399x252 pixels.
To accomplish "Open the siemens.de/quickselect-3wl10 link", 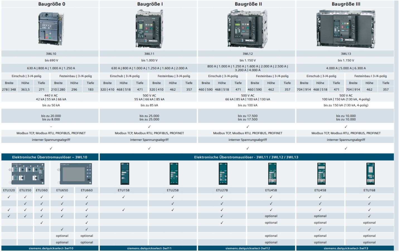I will click(51, 248).
